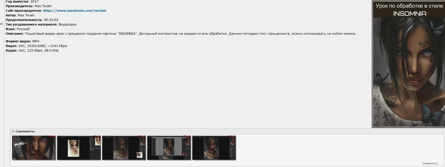Click the 'Сайт производителя' label
This screenshot has height=167, width=445.
coord(24,11)
